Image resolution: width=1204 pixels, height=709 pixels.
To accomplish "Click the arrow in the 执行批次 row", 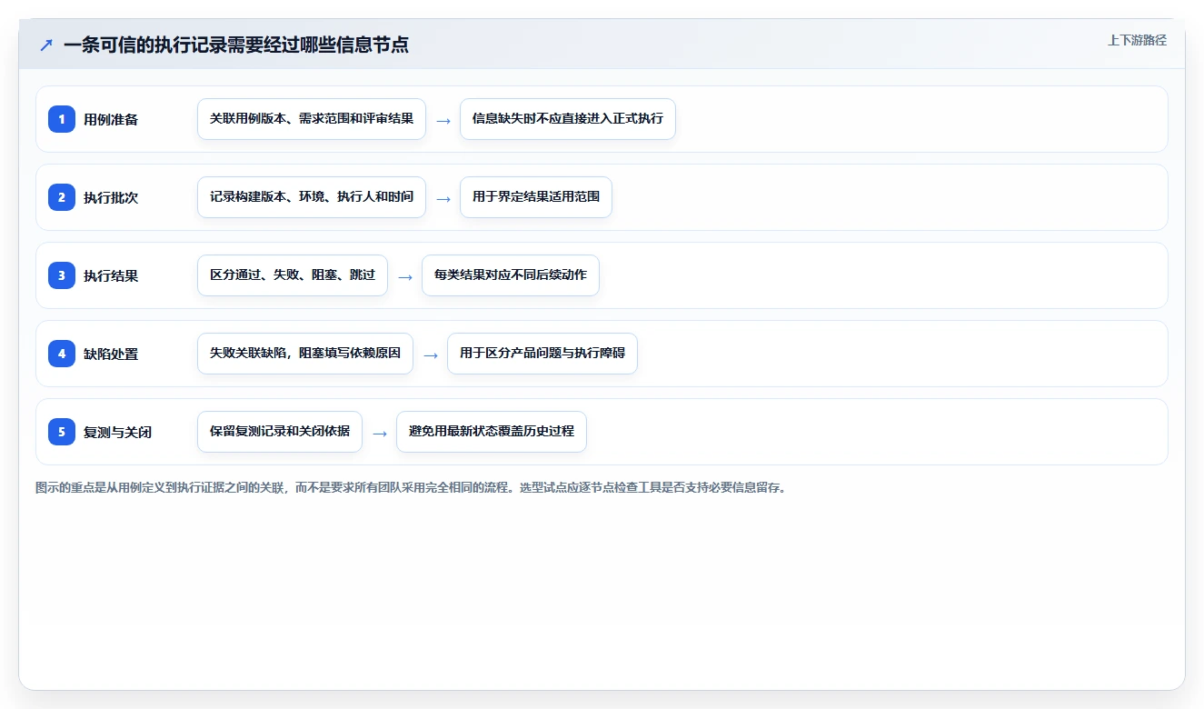I will [x=443, y=198].
